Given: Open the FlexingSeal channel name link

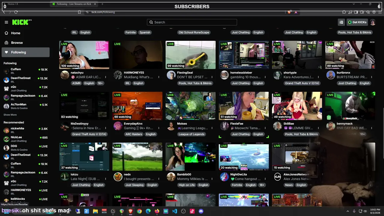Looking at the screenshot, I should click(x=185, y=73).
